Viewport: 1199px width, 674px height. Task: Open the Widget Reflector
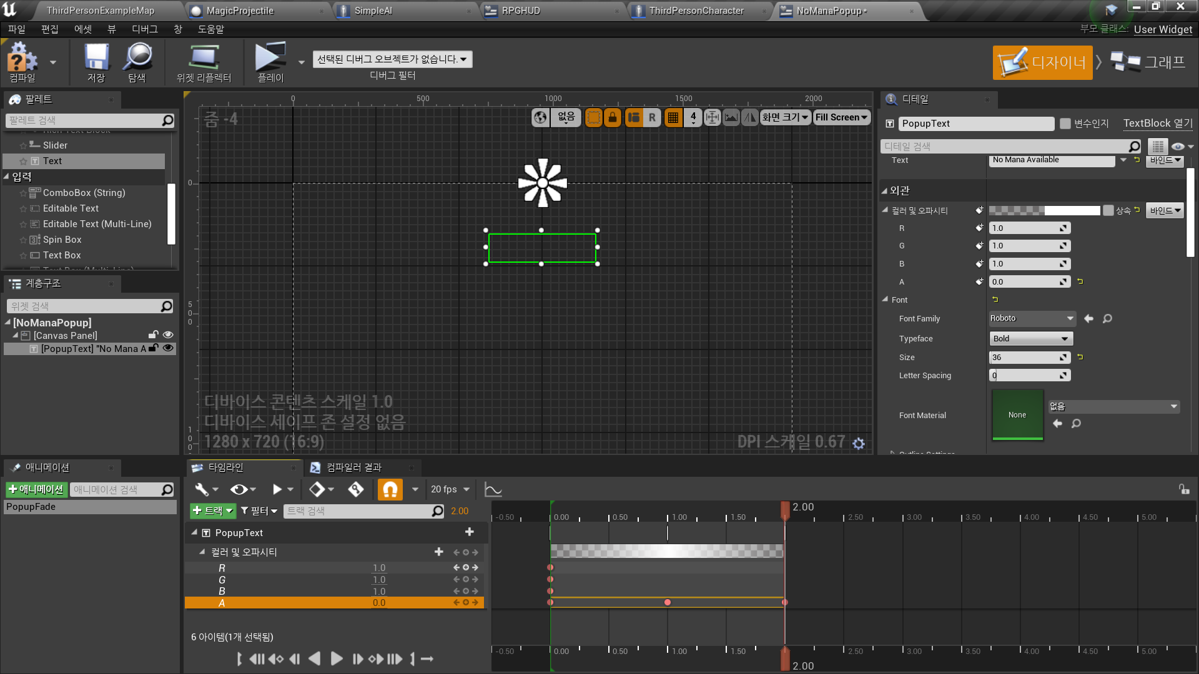point(204,61)
